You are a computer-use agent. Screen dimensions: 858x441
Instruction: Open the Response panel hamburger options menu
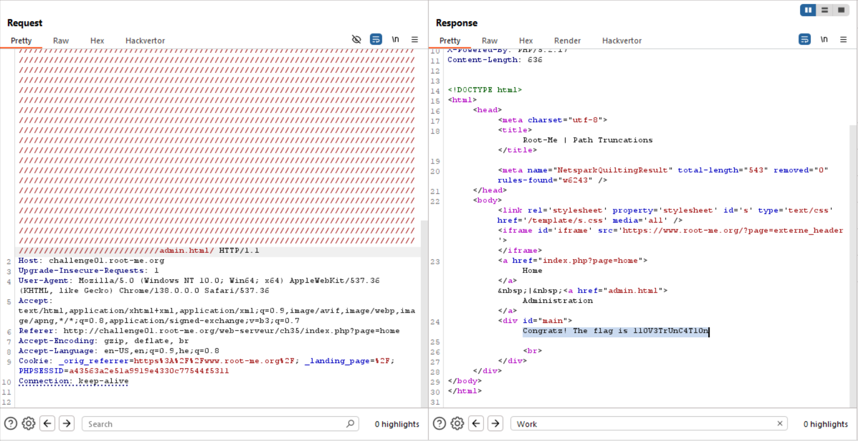[x=843, y=40]
